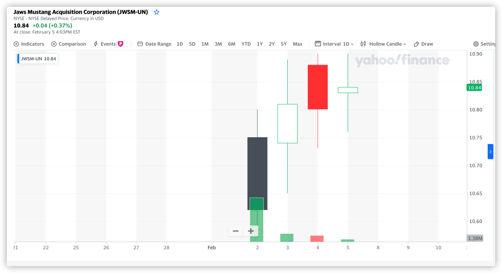Select the Draw pencil tool
Viewport: 502px width, 273px height.
(424, 44)
